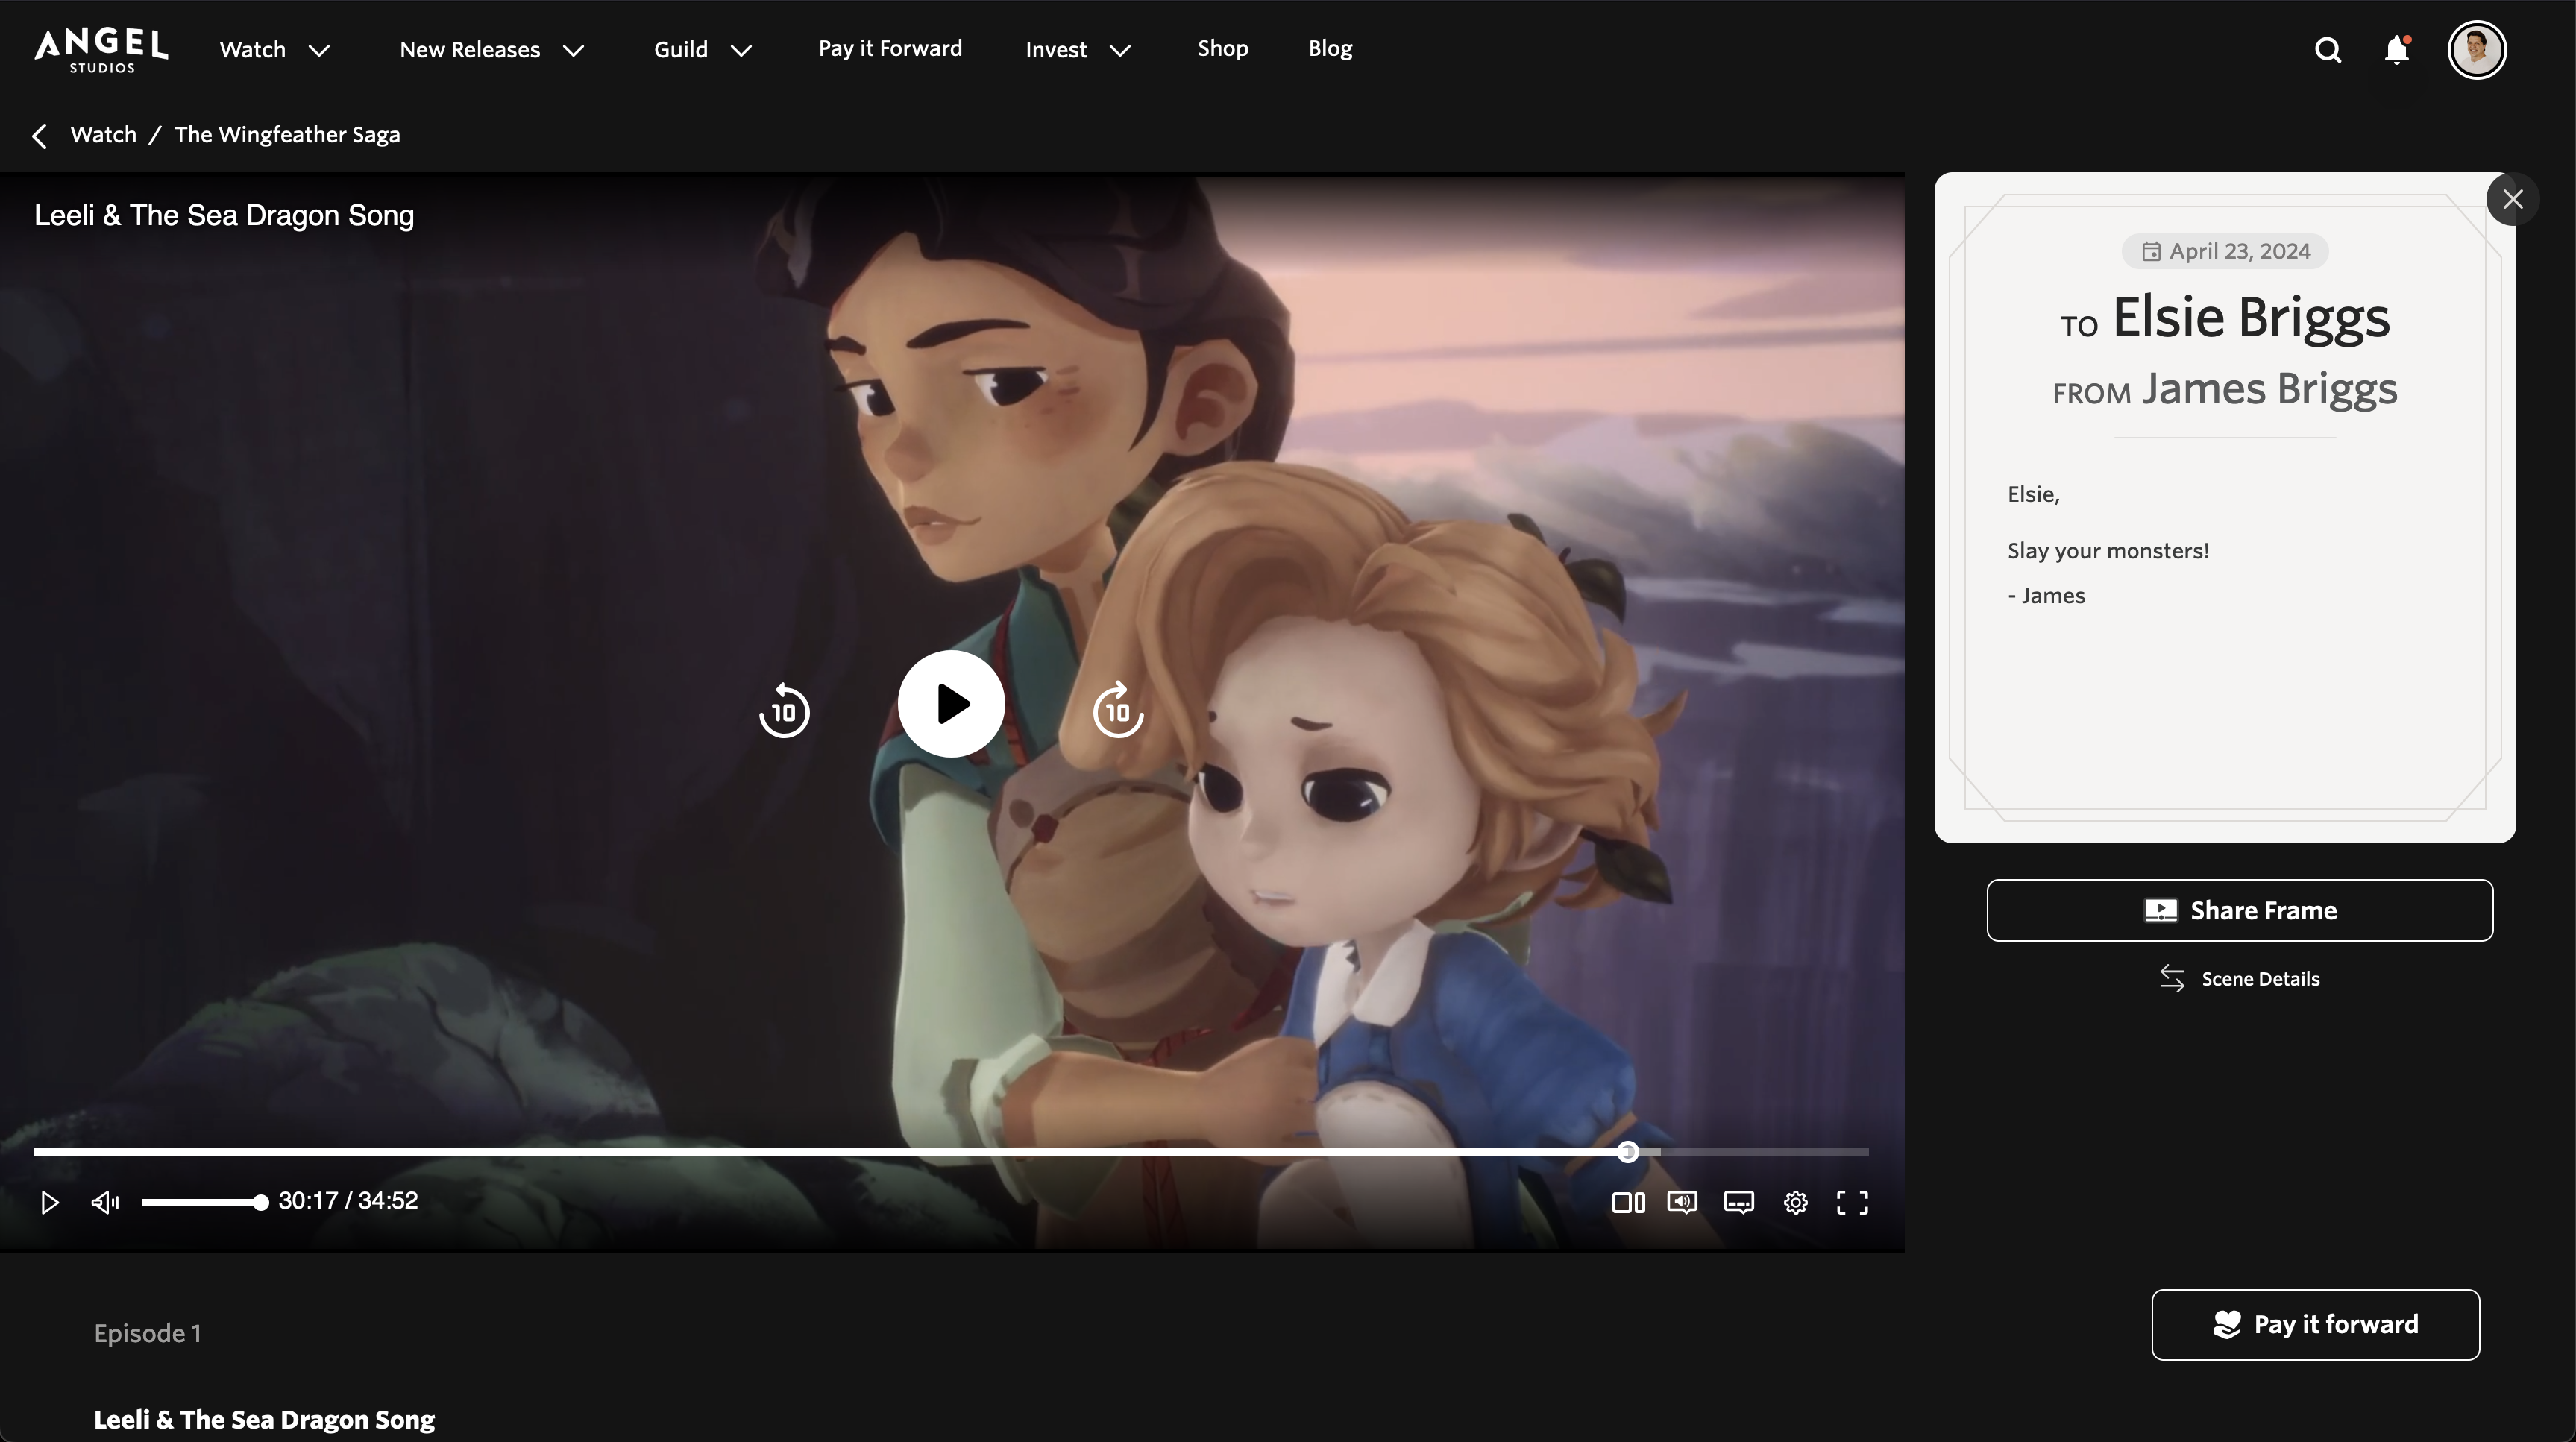Open the search magnifier icon
The image size is (2576, 1442).
[2328, 50]
